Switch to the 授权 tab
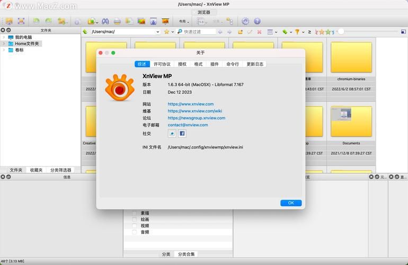This screenshot has width=408, height=265. pyautogui.click(x=182, y=64)
